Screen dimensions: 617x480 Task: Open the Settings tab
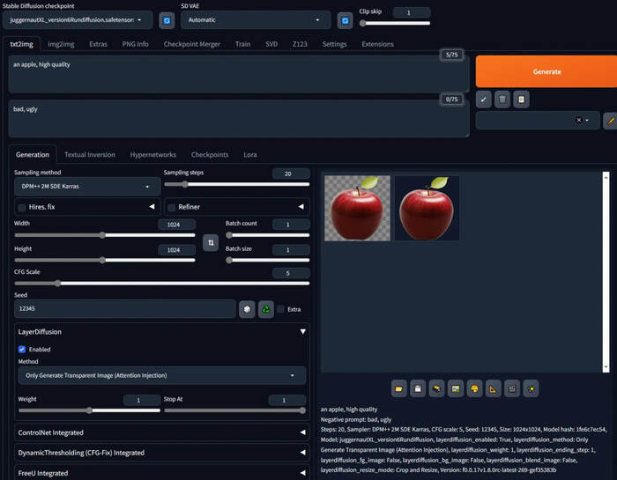(334, 44)
